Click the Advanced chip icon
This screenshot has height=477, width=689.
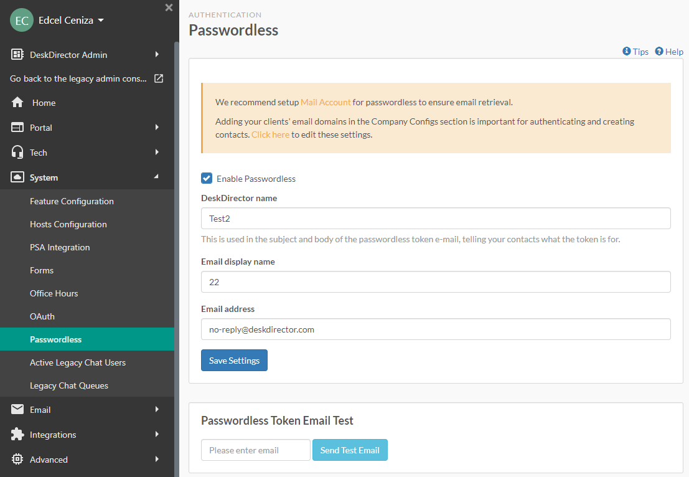click(x=17, y=459)
